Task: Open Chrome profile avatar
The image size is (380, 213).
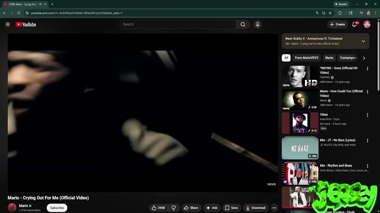Action: tap(369, 13)
